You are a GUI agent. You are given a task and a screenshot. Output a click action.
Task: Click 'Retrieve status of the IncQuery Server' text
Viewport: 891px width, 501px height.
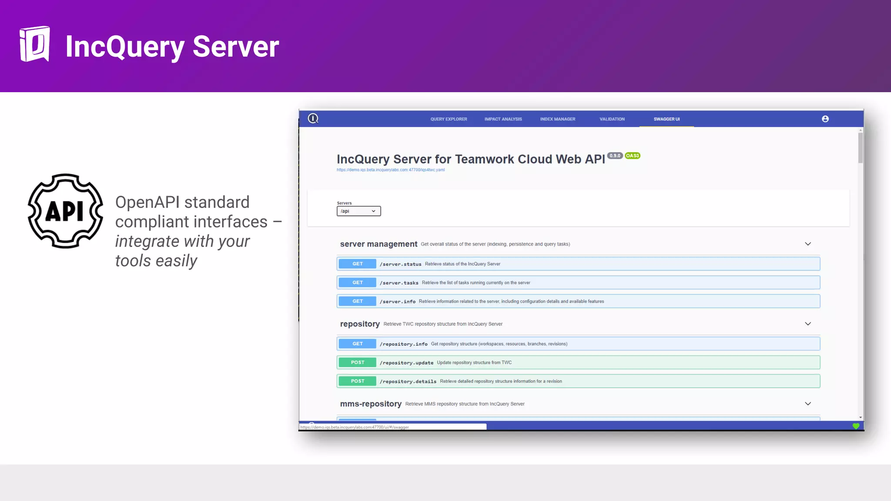(x=462, y=264)
